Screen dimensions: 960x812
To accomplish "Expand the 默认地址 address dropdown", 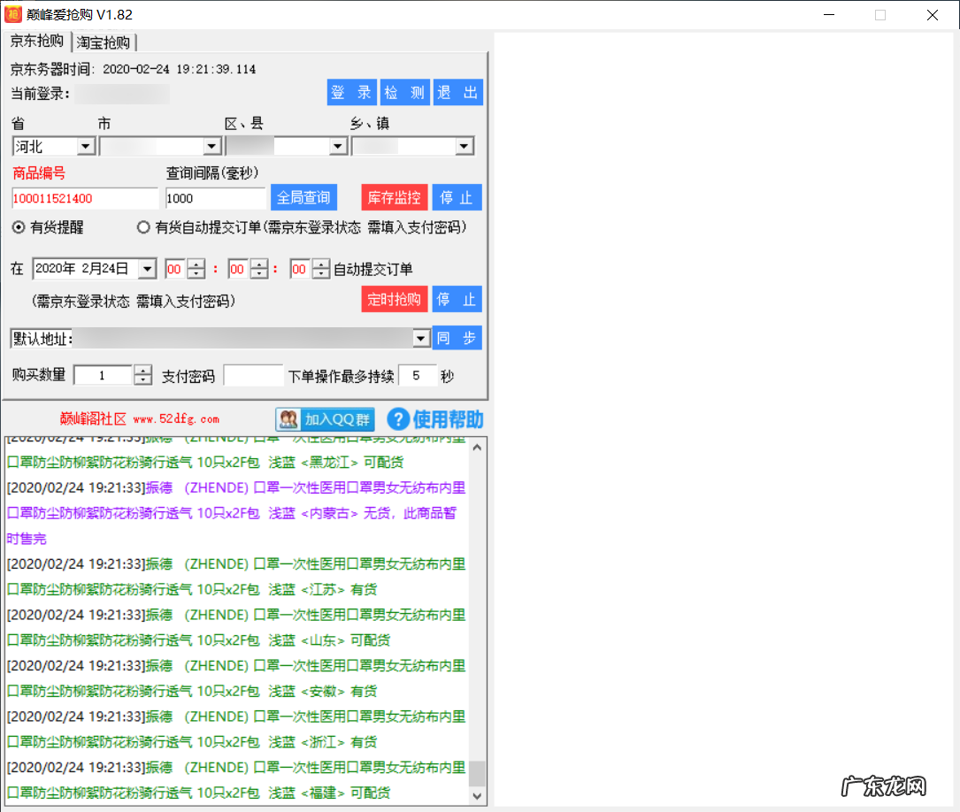I will coord(420,339).
